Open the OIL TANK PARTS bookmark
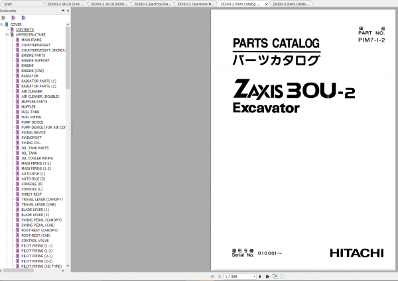This screenshot has width=398, height=281. tap(35, 148)
